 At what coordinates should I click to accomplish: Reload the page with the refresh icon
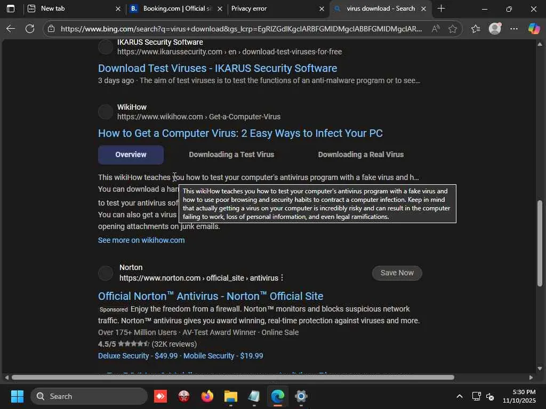pos(30,29)
